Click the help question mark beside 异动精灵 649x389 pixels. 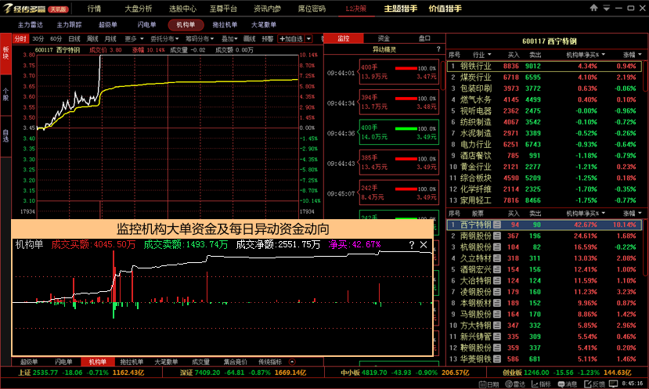pyautogui.click(x=438, y=49)
